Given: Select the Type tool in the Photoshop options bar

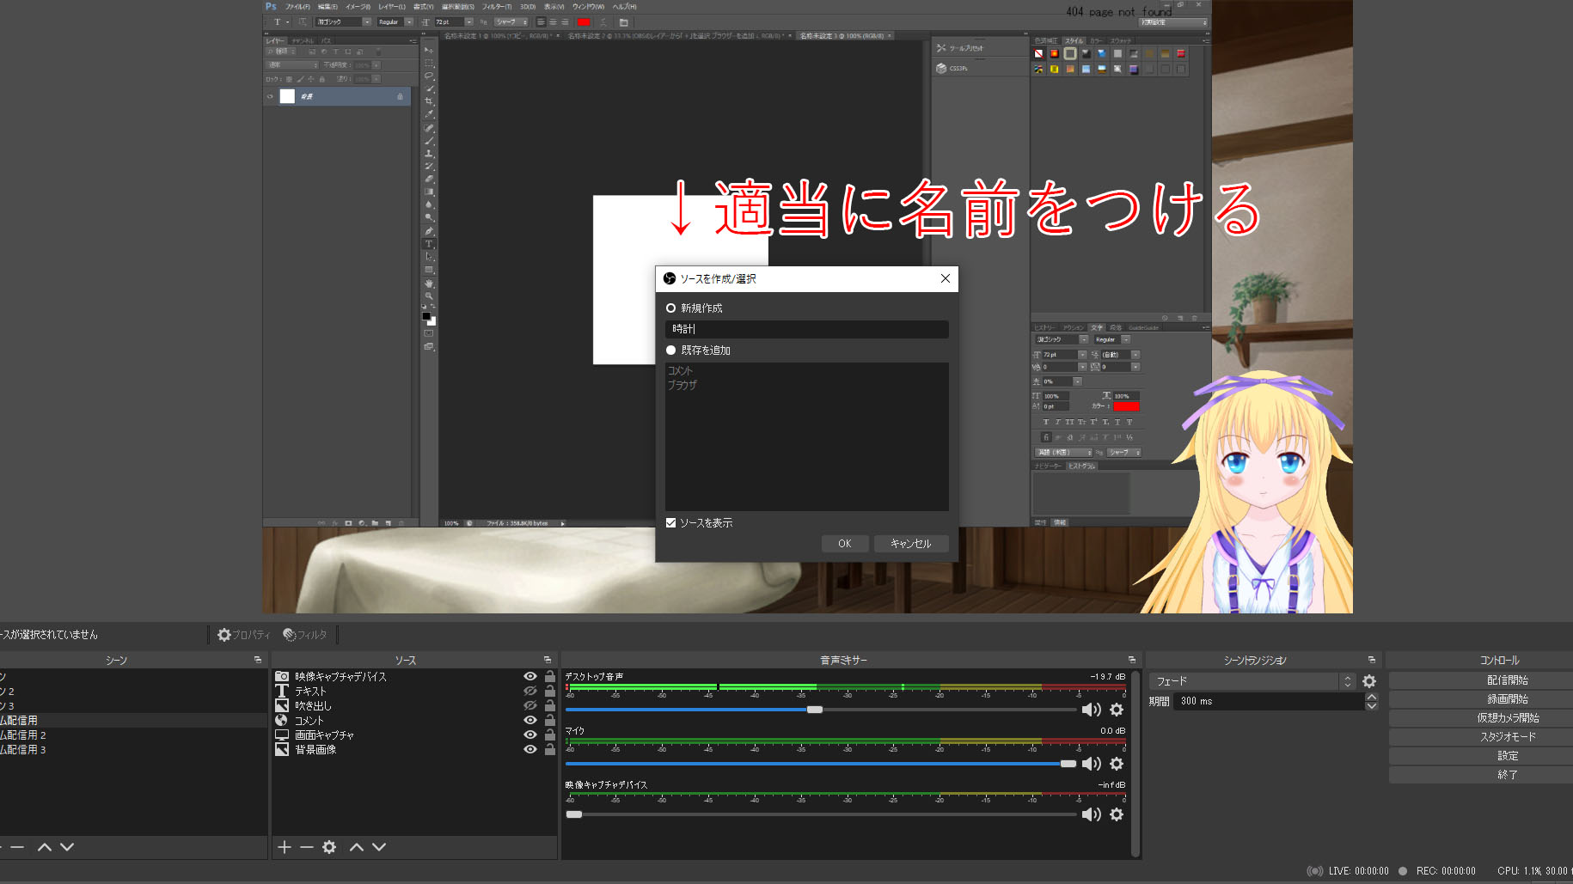Looking at the screenshot, I should click(277, 21).
